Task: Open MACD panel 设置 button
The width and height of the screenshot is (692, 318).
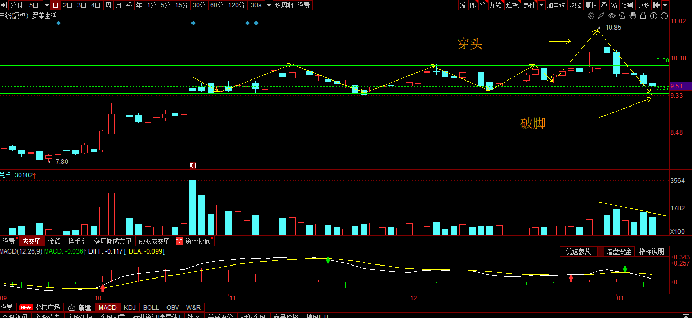Action: [x=6, y=308]
